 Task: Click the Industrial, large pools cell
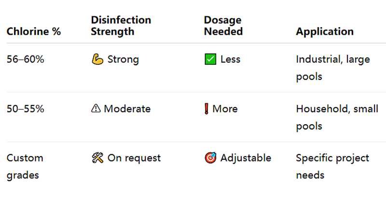click(333, 68)
